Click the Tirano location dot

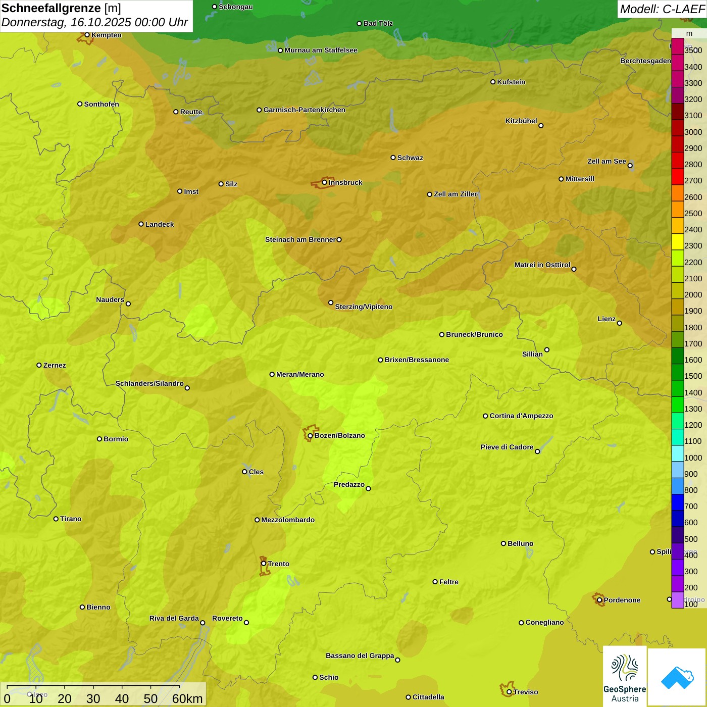(56, 519)
